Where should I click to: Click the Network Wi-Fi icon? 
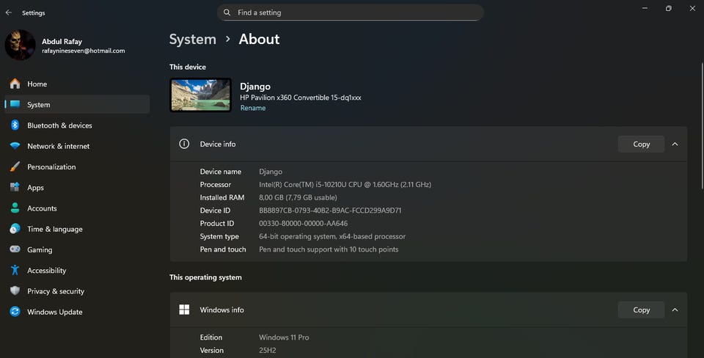coord(15,146)
